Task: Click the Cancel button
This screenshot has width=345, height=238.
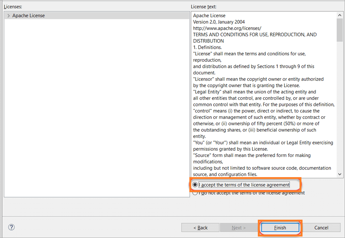Action: 322,227
